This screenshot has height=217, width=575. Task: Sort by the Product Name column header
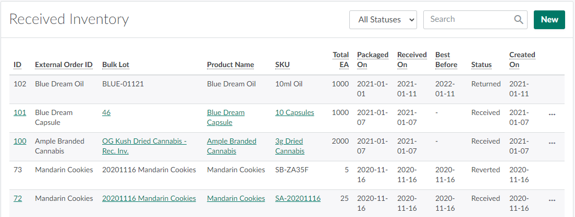click(x=230, y=65)
